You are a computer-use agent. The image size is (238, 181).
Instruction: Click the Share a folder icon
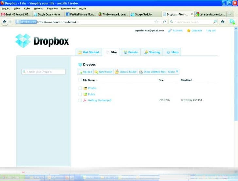click(117, 72)
